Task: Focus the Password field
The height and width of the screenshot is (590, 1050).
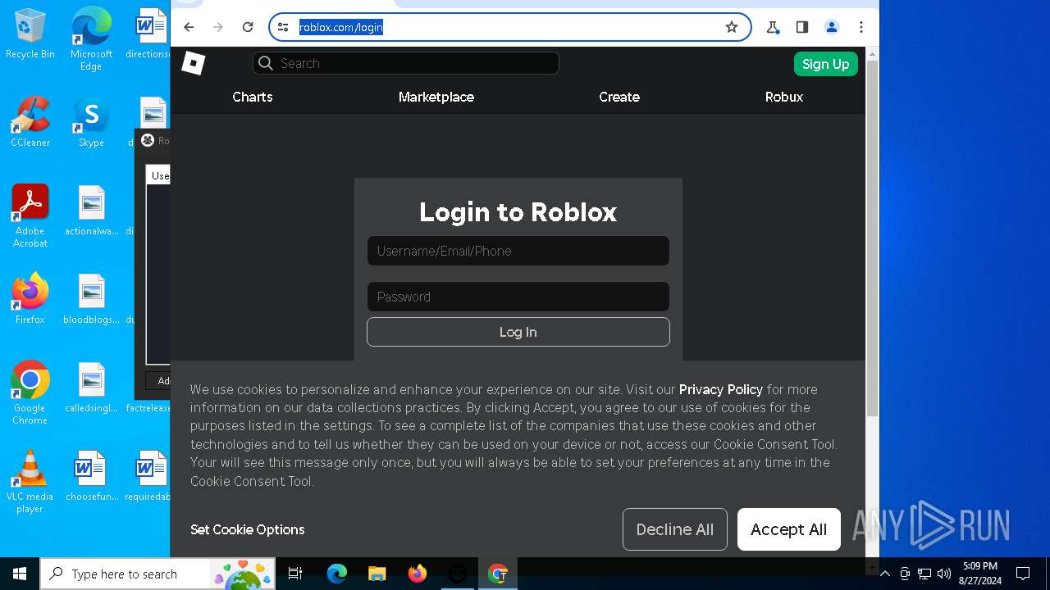Action: pyautogui.click(x=518, y=297)
